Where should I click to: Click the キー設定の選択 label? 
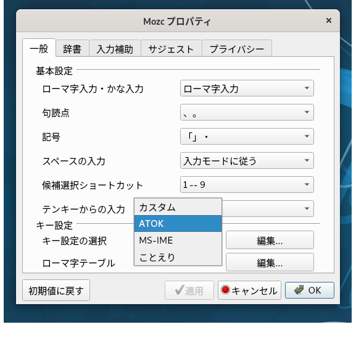point(75,241)
